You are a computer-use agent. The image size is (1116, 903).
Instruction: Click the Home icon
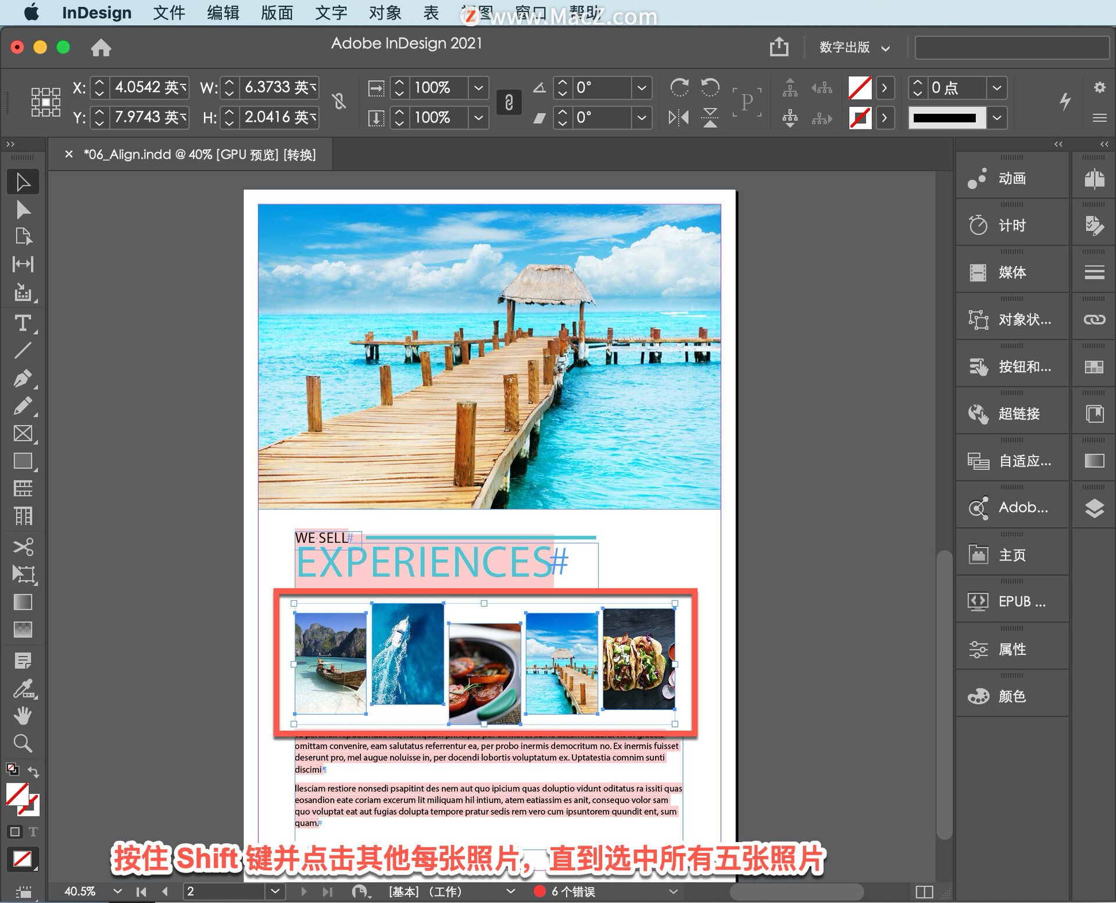point(101,48)
